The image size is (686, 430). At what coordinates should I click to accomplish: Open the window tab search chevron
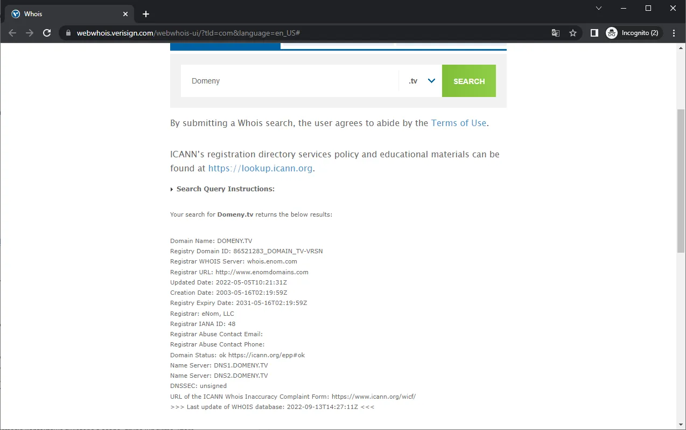(x=599, y=8)
